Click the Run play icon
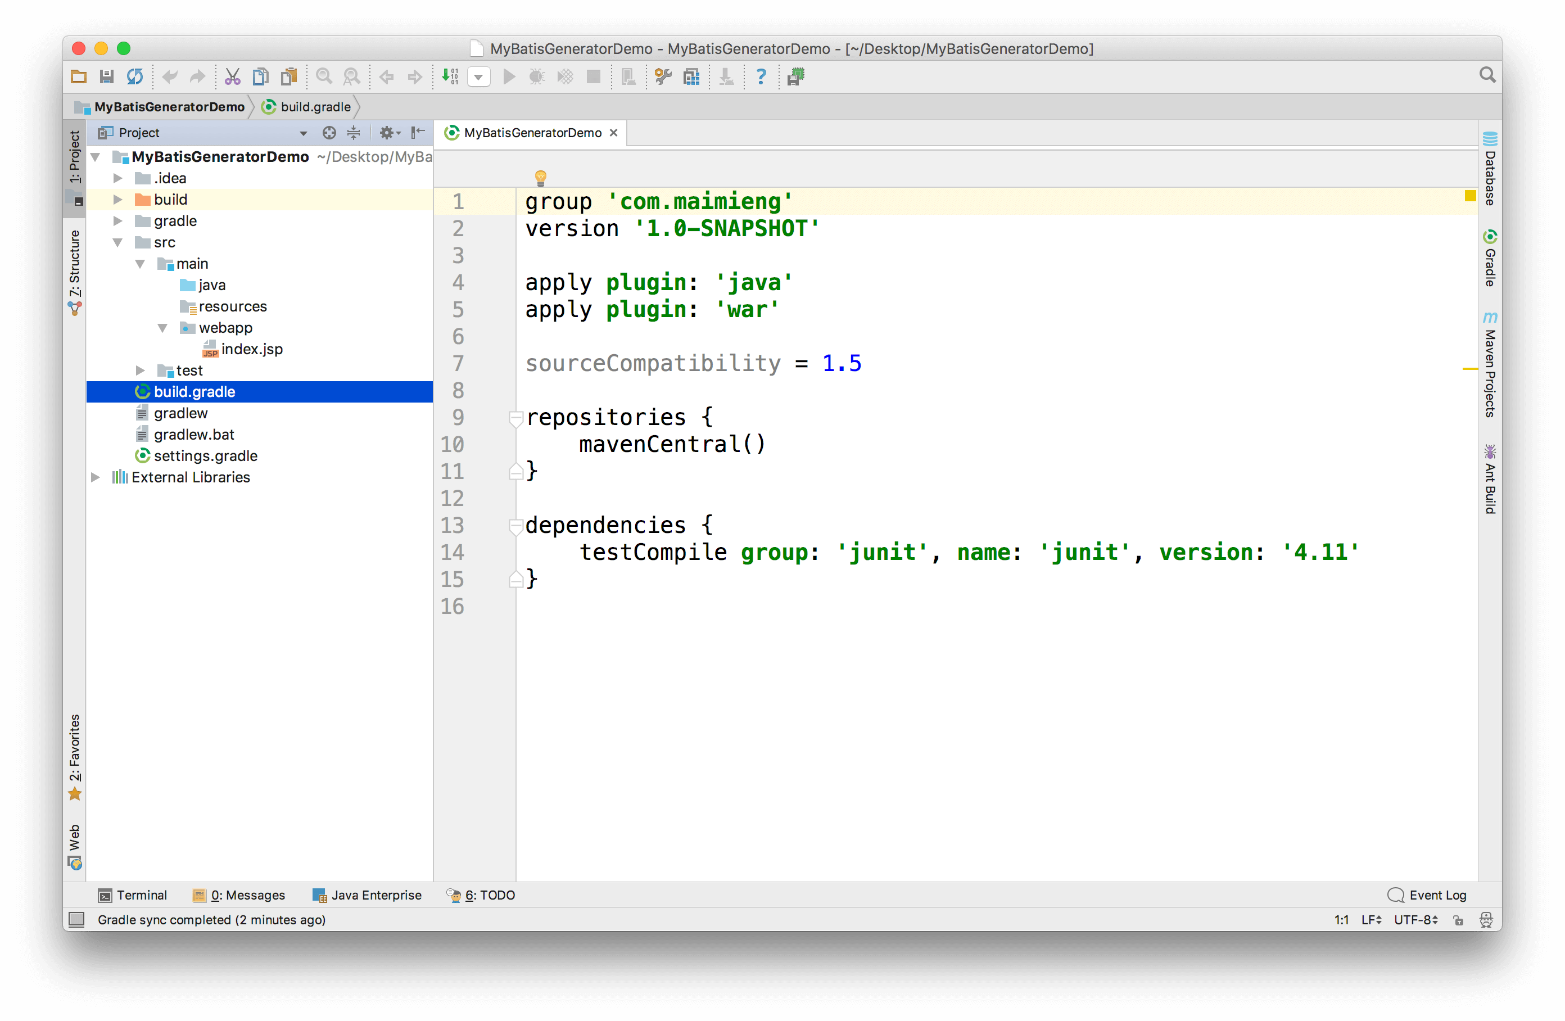The image size is (1565, 1021). tap(509, 77)
